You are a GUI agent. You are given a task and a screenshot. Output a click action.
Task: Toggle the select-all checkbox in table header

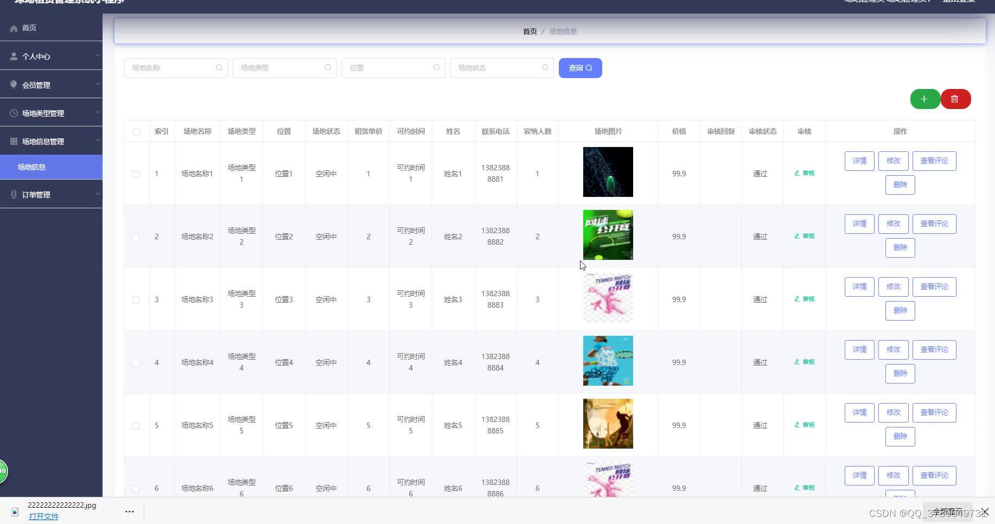tap(137, 132)
